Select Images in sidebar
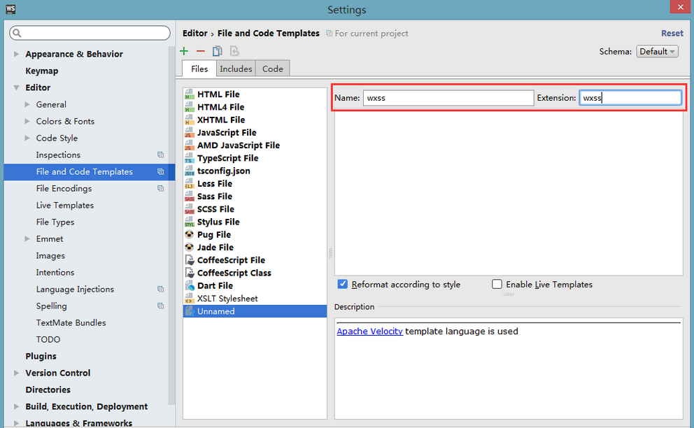 coord(50,256)
